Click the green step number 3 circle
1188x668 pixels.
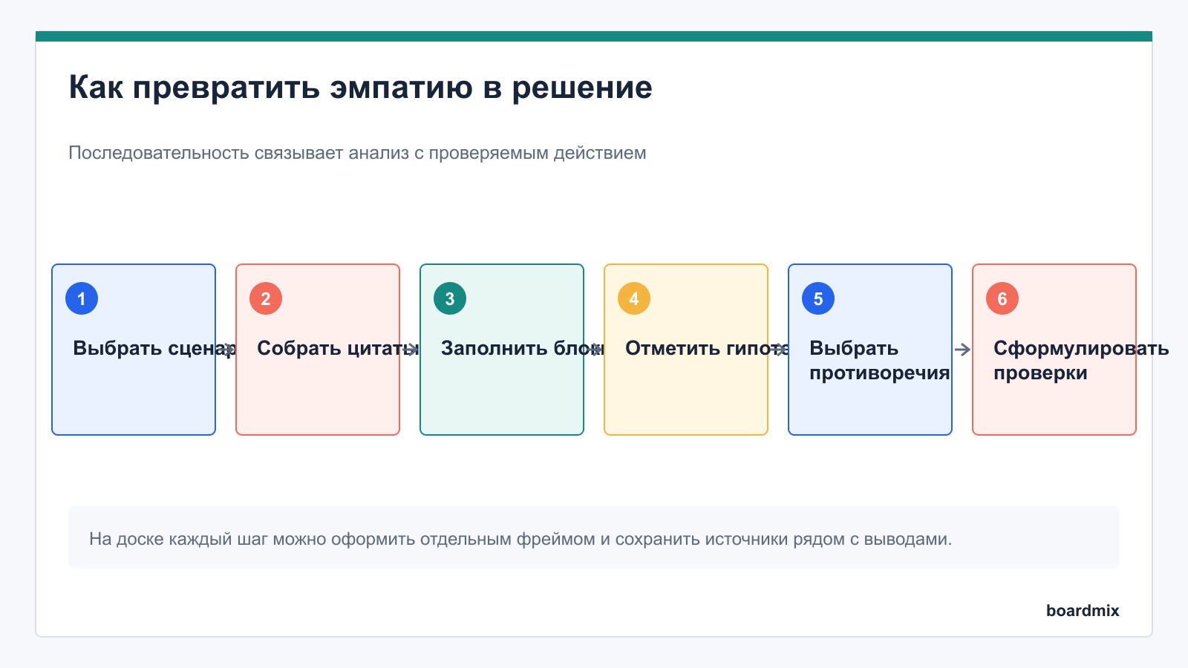point(450,298)
